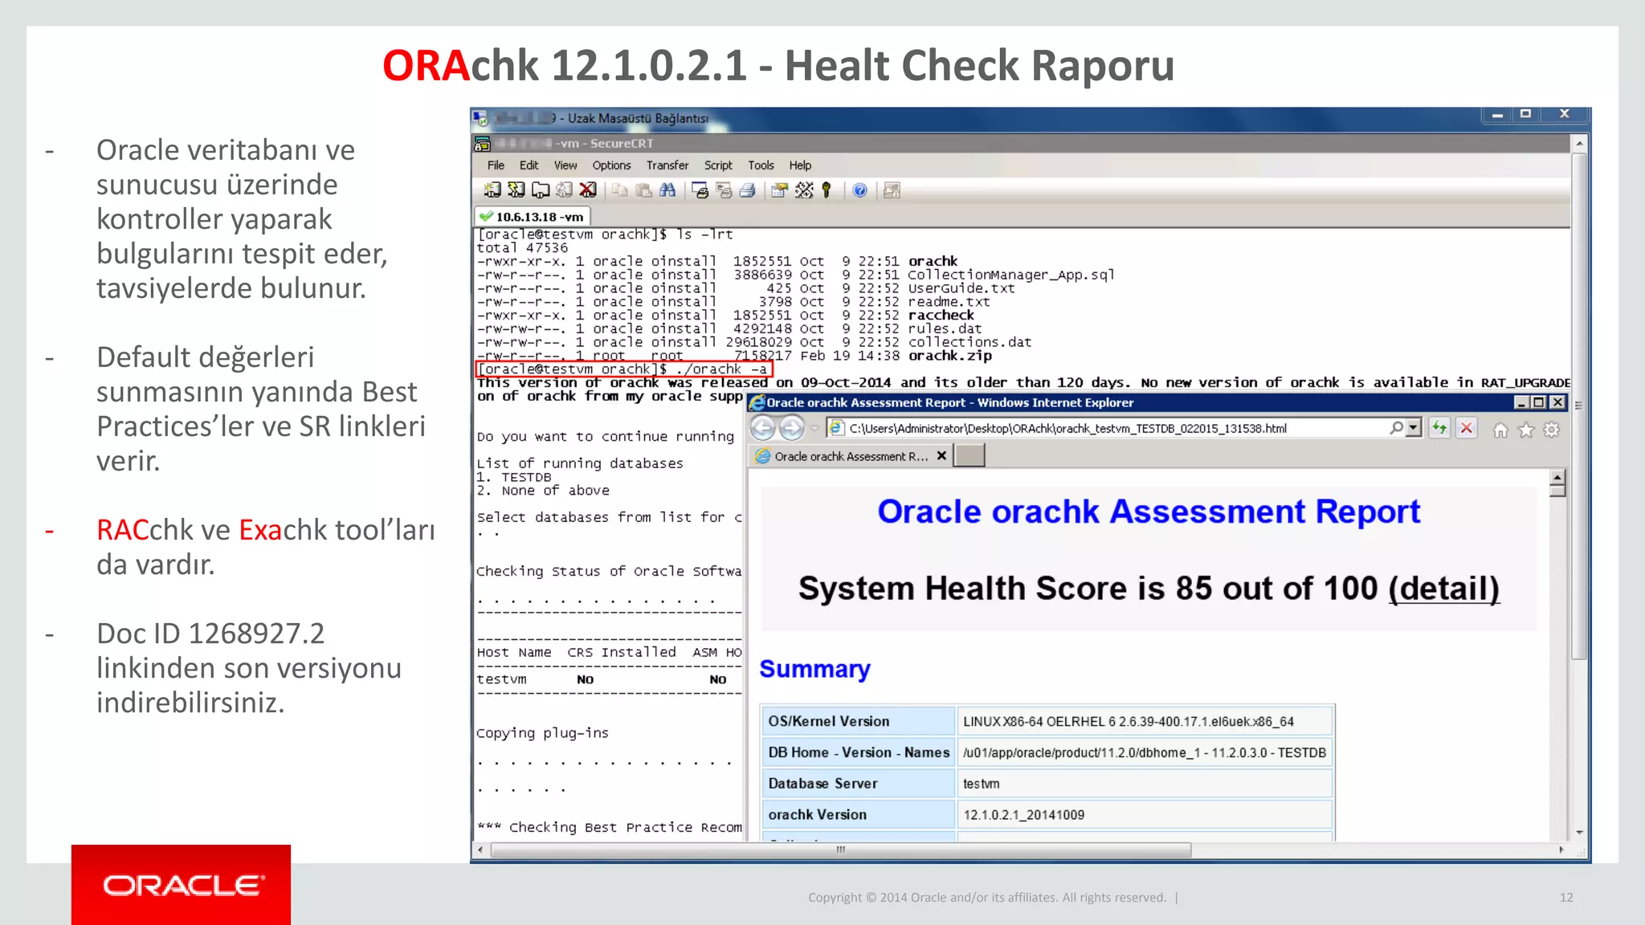The height and width of the screenshot is (925, 1645).
Task: Click the Disconnect red X icon
Action: pos(588,190)
